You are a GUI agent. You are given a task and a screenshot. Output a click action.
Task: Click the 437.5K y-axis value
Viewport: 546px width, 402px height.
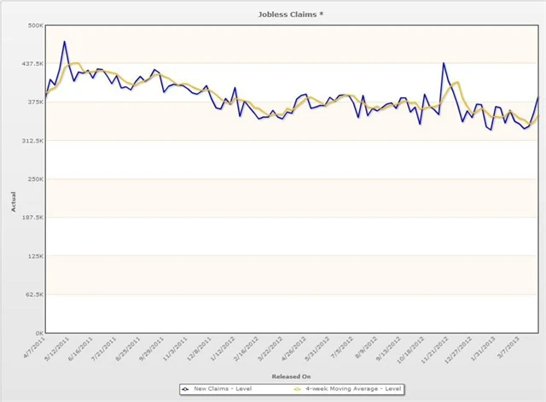[x=33, y=64]
